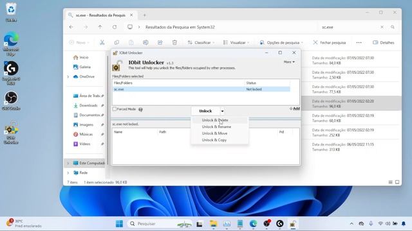Expand the OneDrive tree node
The image size is (412, 231).
[68, 77]
